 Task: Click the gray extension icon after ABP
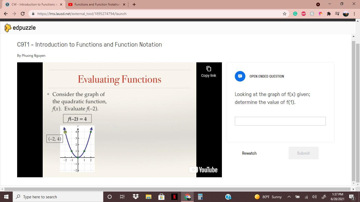click(312, 14)
